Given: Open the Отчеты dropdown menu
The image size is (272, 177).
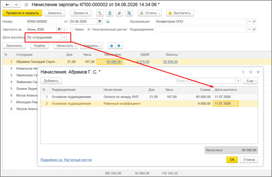Looking at the screenshot, I should [x=150, y=13].
